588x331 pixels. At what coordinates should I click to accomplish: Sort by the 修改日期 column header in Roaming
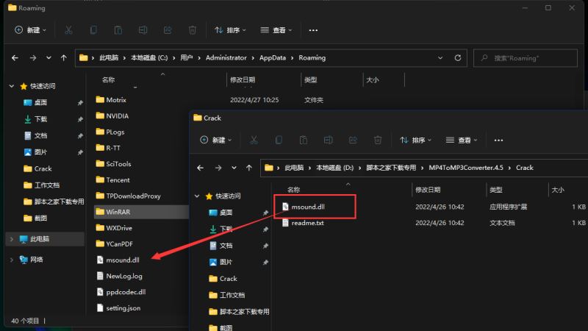243,79
